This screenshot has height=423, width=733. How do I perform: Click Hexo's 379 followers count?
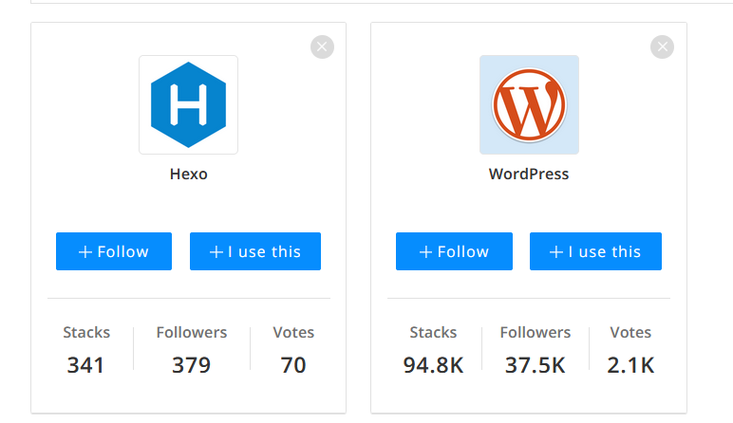[x=191, y=364]
